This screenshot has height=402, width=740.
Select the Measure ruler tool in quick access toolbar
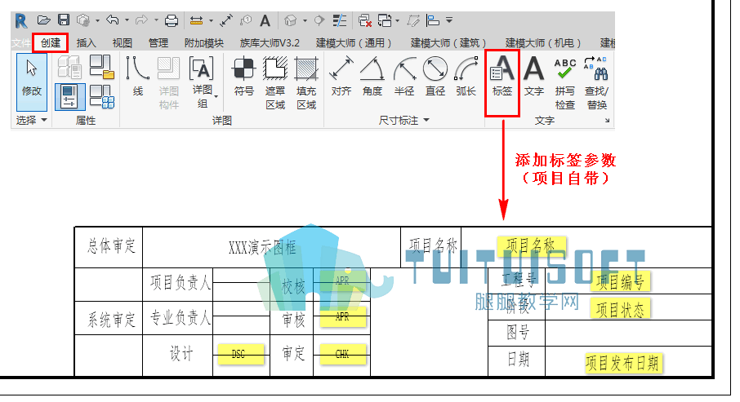pos(196,20)
